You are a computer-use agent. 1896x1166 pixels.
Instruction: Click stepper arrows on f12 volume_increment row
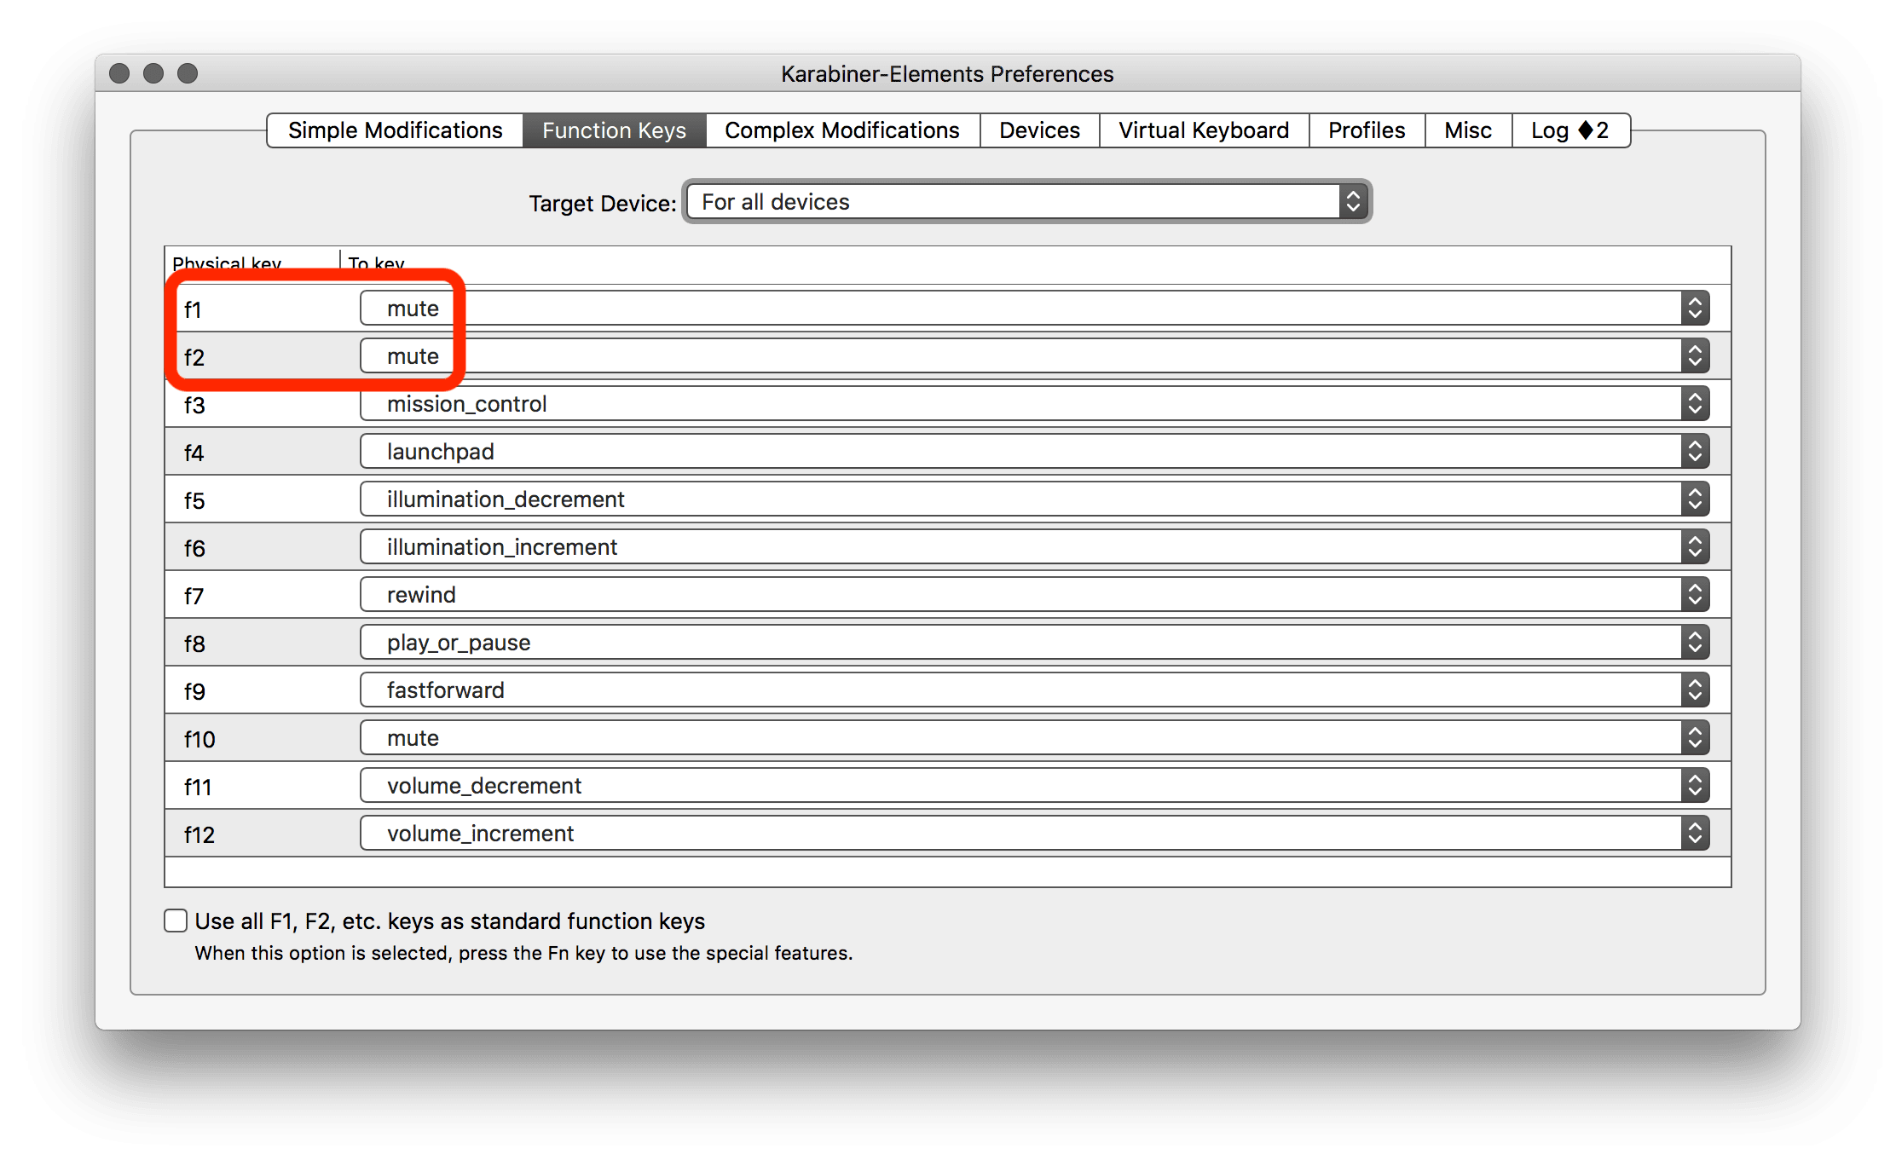pyautogui.click(x=1695, y=833)
